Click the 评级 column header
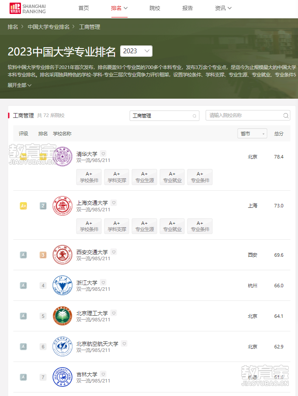Image resolution: width=298 pixels, height=396 pixels. [x=23, y=134]
